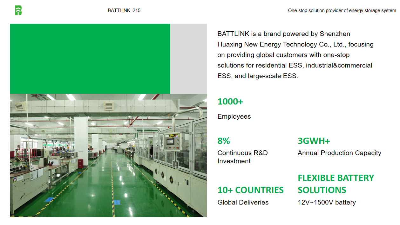Select the "3GWH+" heading

[314, 141]
